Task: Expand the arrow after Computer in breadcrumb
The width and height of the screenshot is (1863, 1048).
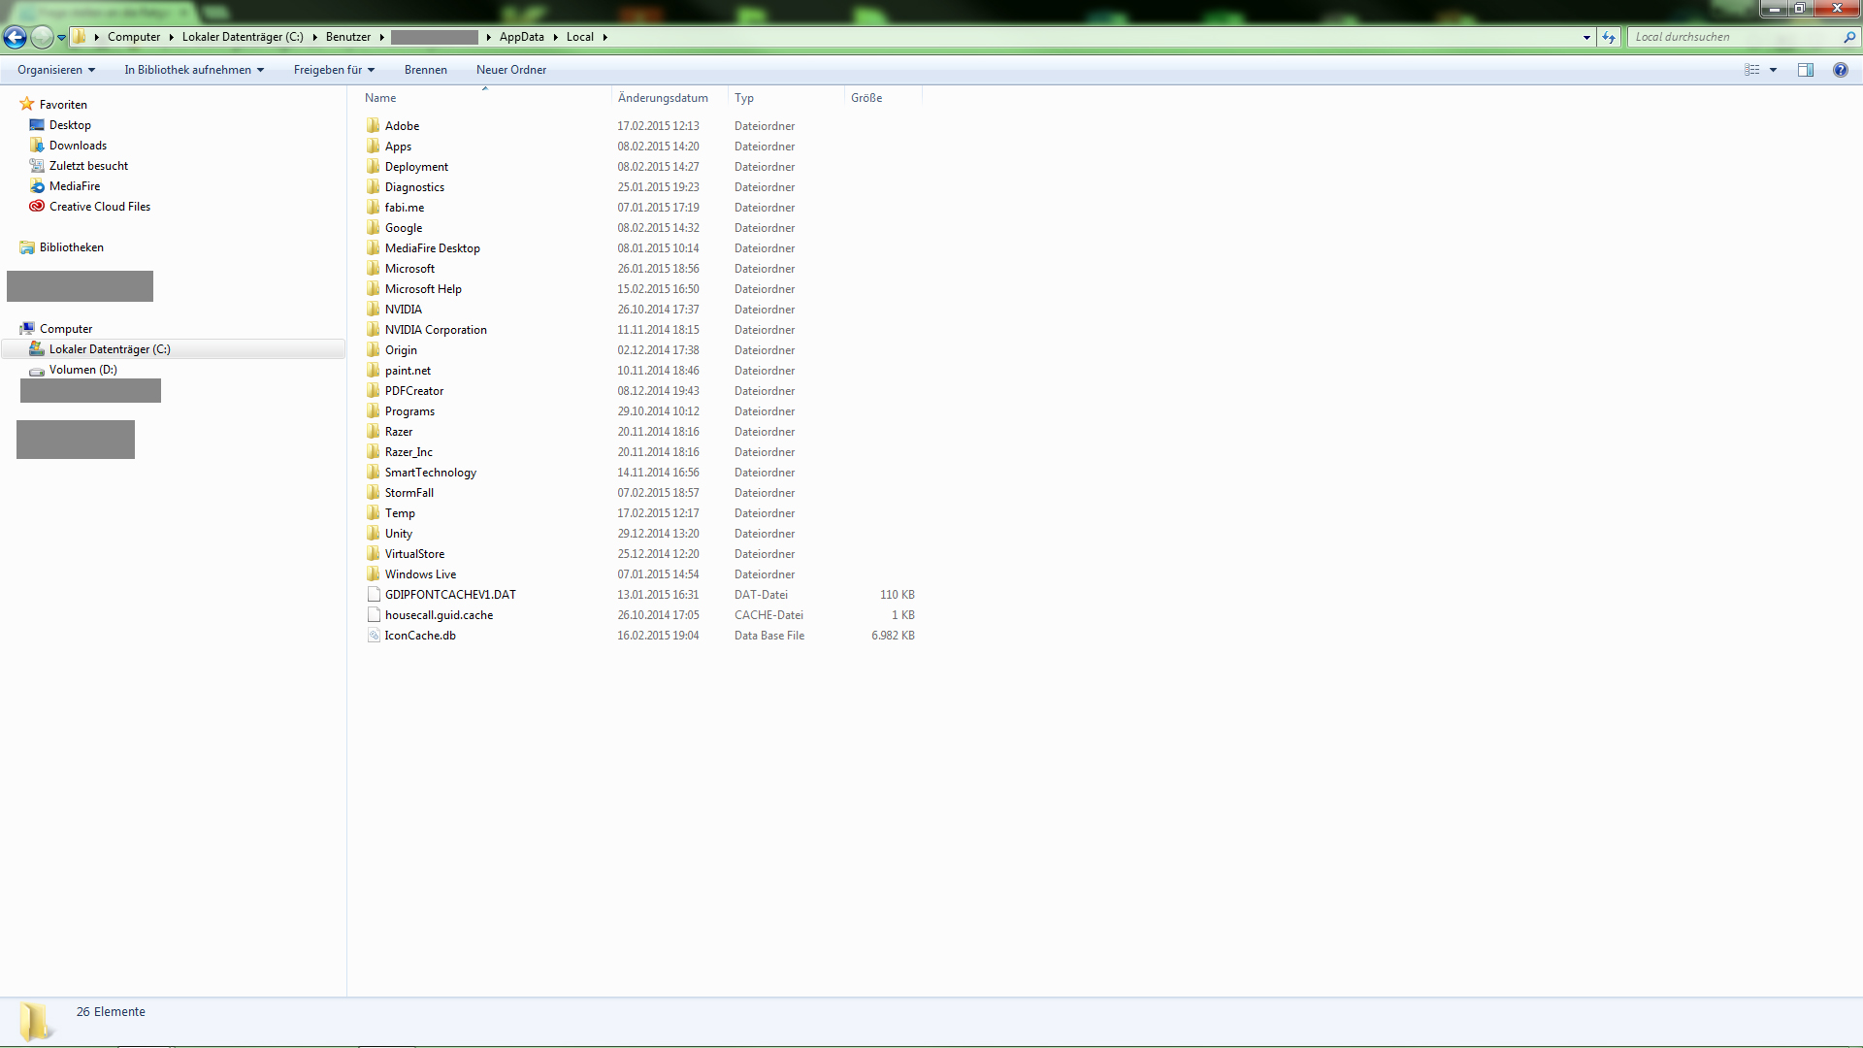Action: [x=172, y=37]
